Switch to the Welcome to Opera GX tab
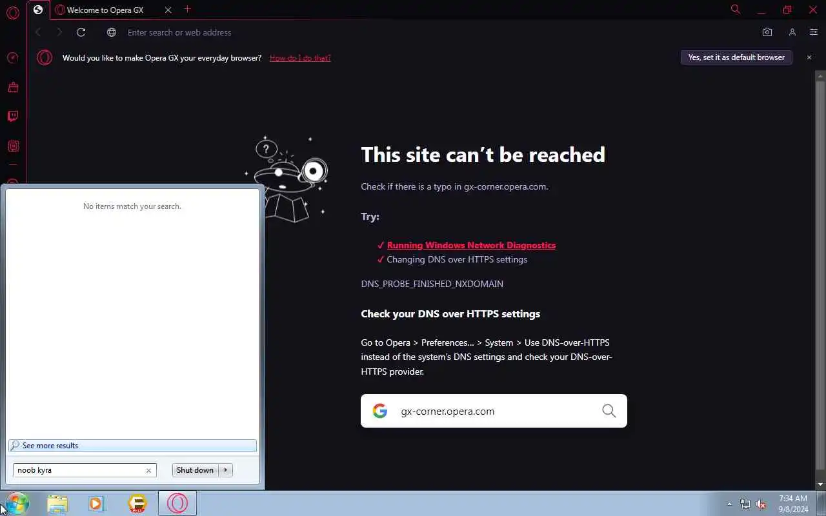Viewport: 826px width, 516px height. click(x=105, y=10)
